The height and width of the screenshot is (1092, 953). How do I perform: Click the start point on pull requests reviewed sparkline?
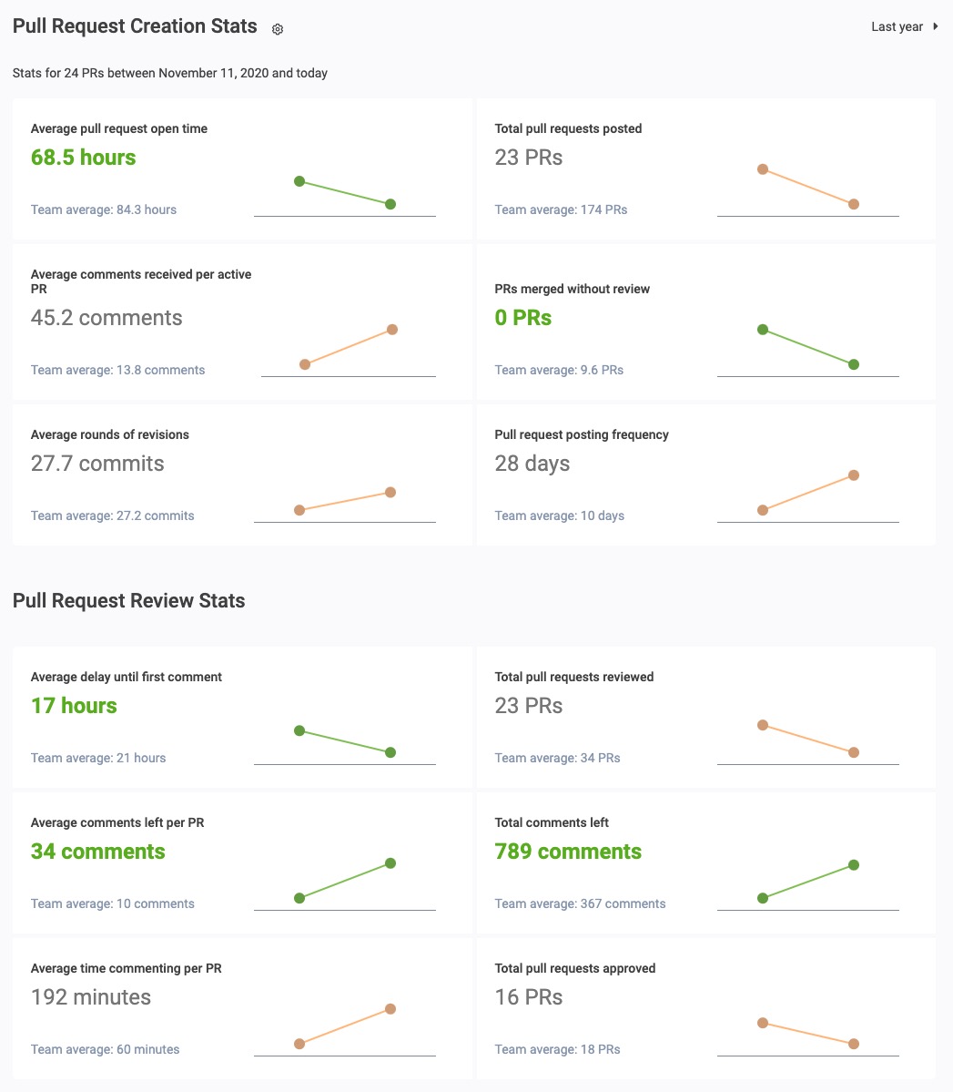point(763,725)
